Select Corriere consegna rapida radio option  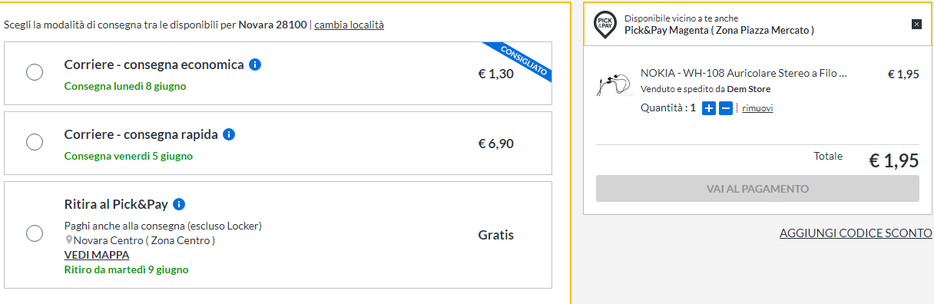35,142
